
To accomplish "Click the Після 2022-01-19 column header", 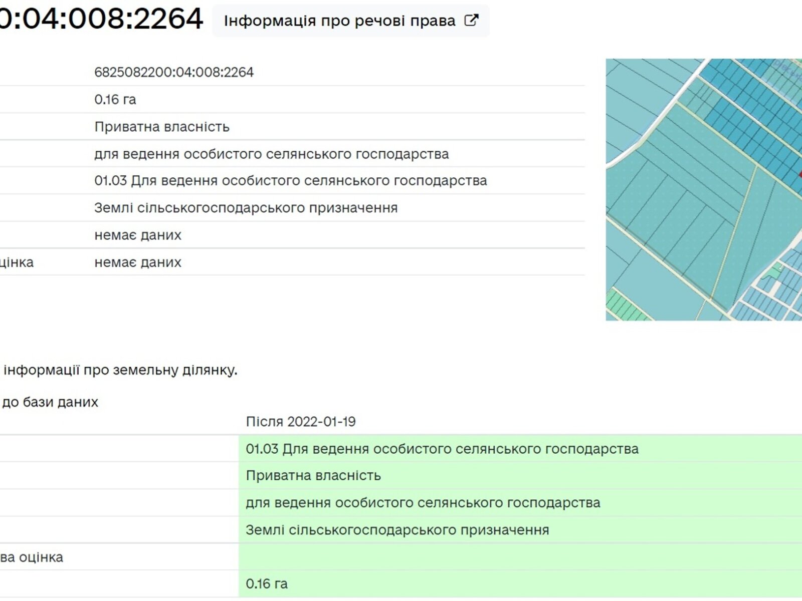I will pyautogui.click(x=301, y=422).
